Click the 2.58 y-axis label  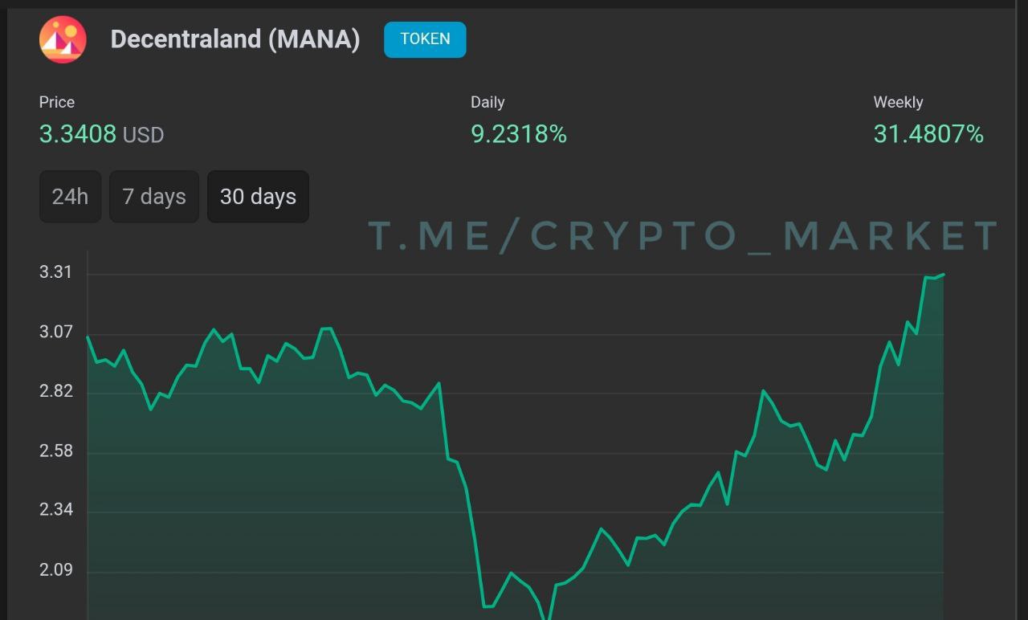pos(55,451)
